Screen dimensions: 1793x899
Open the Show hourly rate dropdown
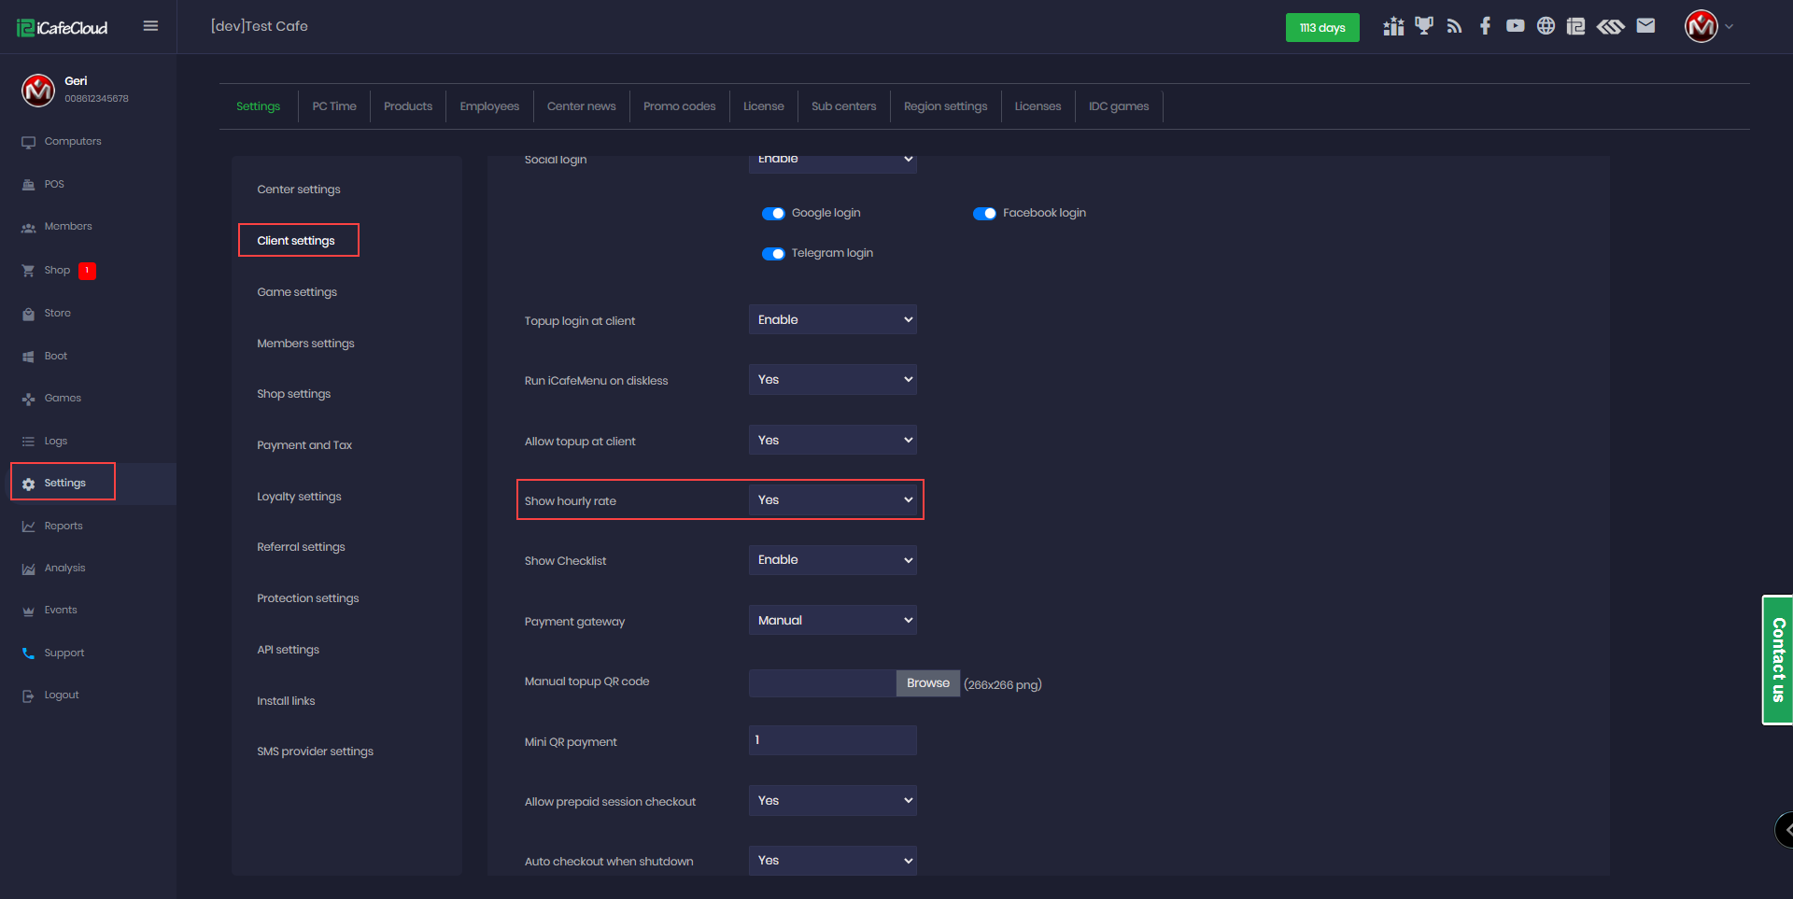click(832, 500)
